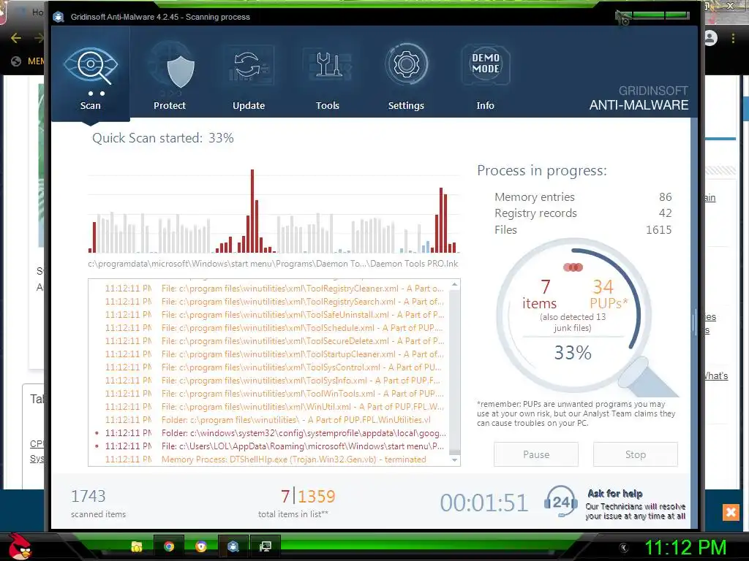Image resolution: width=749 pixels, height=561 pixels.
Task: Click the 'What's' link in browser page
Action: [715, 376]
